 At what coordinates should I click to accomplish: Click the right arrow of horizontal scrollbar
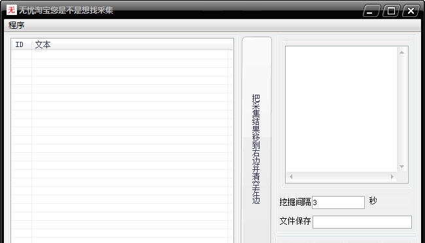[x=392, y=176]
